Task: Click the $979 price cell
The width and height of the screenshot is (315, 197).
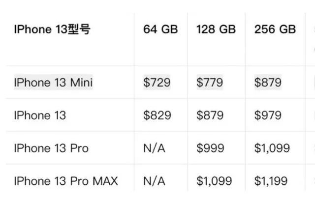Action: click(268, 115)
